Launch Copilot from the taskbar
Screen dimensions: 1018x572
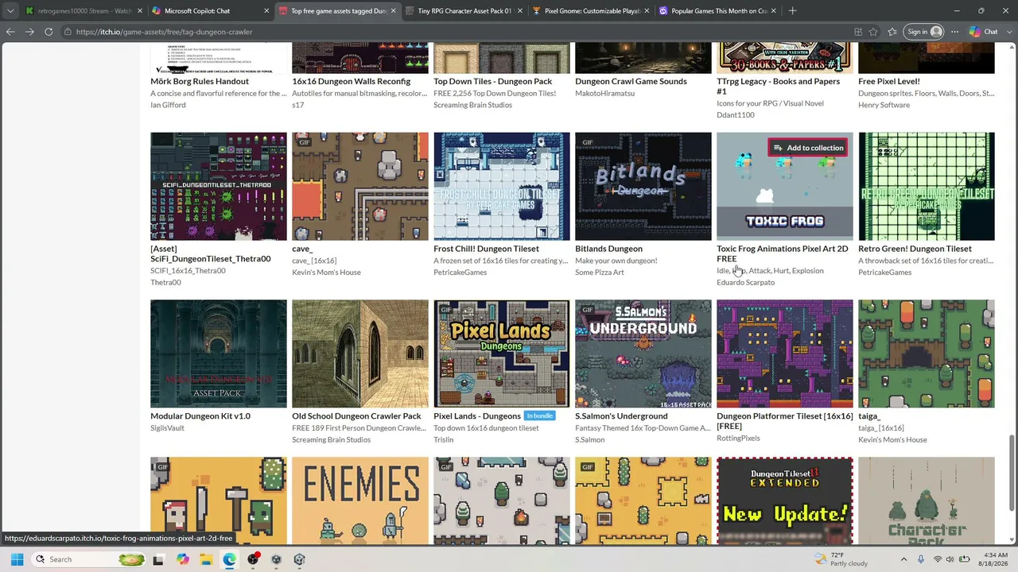click(x=182, y=559)
